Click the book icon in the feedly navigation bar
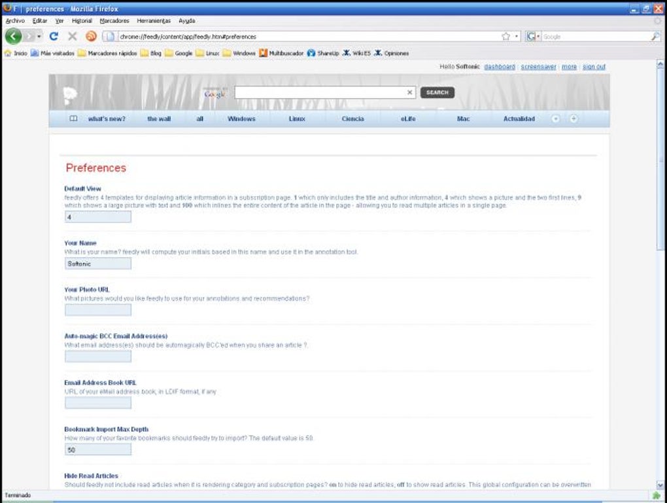Viewport: 667px width, 503px height. click(73, 119)
